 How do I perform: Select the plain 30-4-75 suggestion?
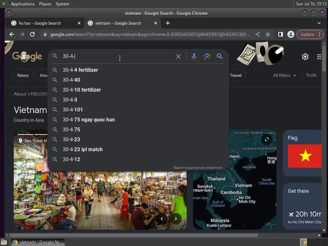(138, 129)
